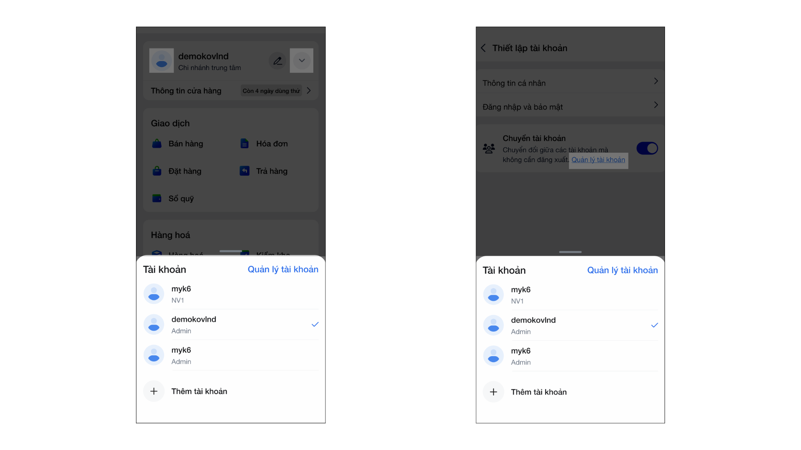801x450 pixels.
Task: Click plus icon for Thêm tài khoản in left sheet
Action: 154,391
